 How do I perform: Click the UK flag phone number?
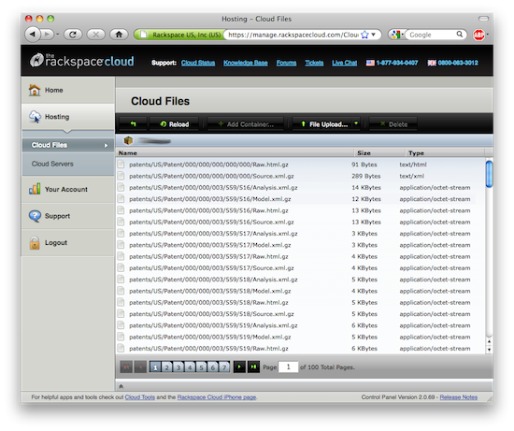pyautogui.click(x=452, y=63)
